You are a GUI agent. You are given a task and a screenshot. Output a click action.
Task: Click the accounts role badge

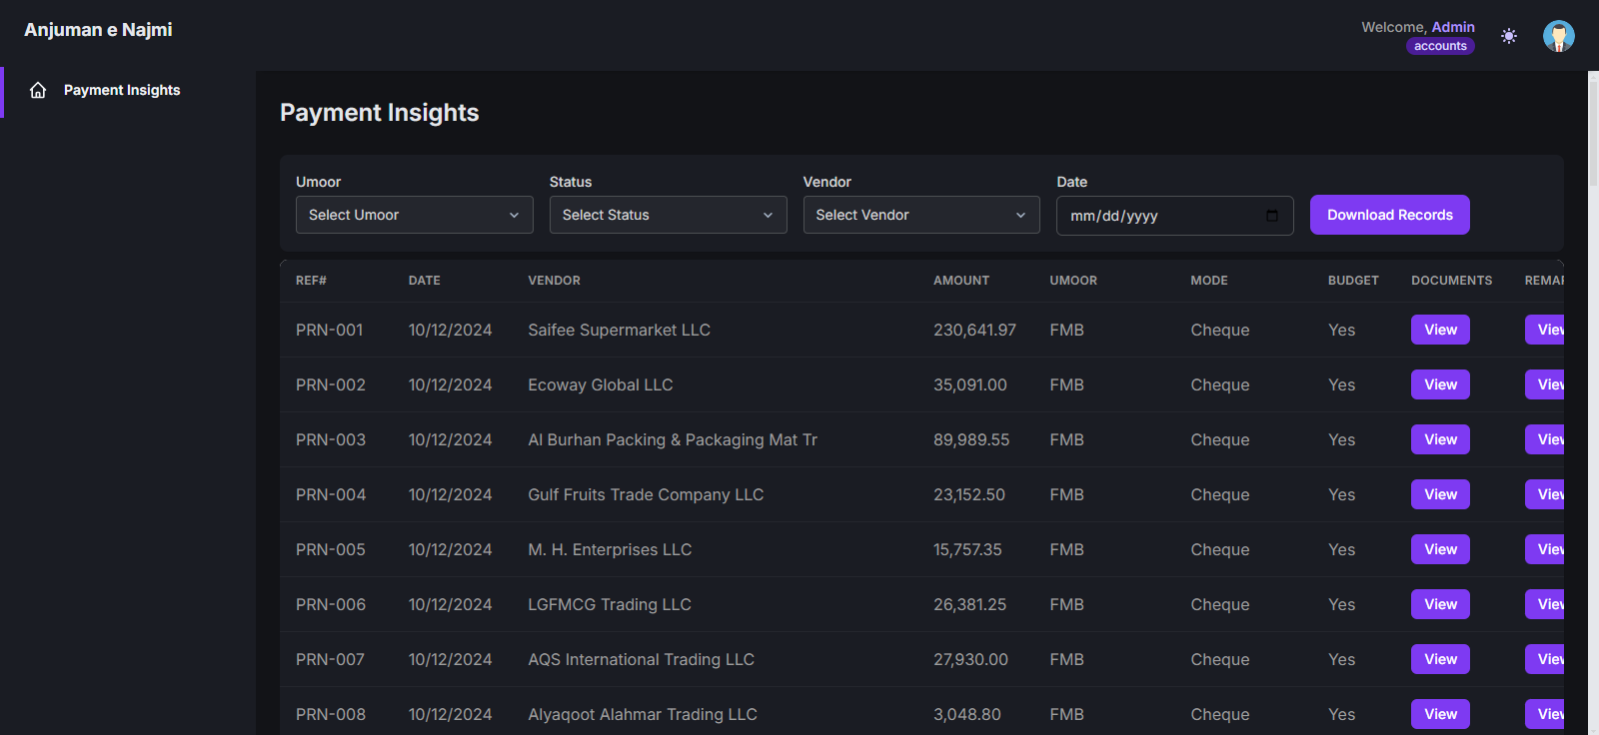[1440, 46]
